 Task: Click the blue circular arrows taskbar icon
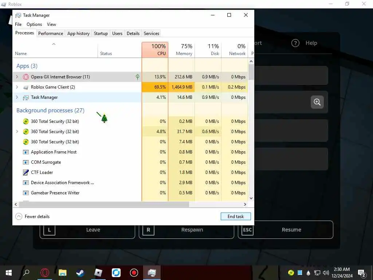(x=116, y=273)
